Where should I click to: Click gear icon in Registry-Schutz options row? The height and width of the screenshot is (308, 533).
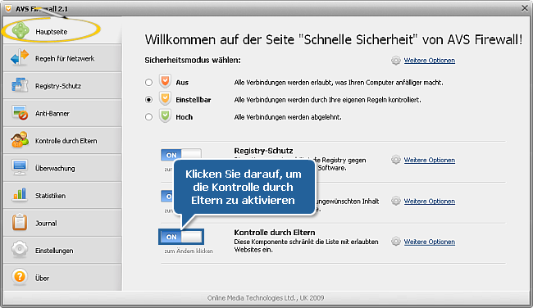click(x=396, y=160)
